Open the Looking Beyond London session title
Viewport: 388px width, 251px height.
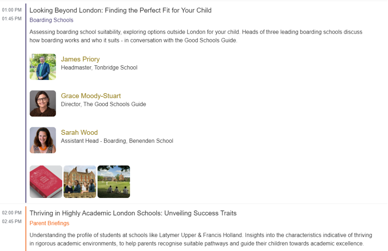[x=120, y=10]
